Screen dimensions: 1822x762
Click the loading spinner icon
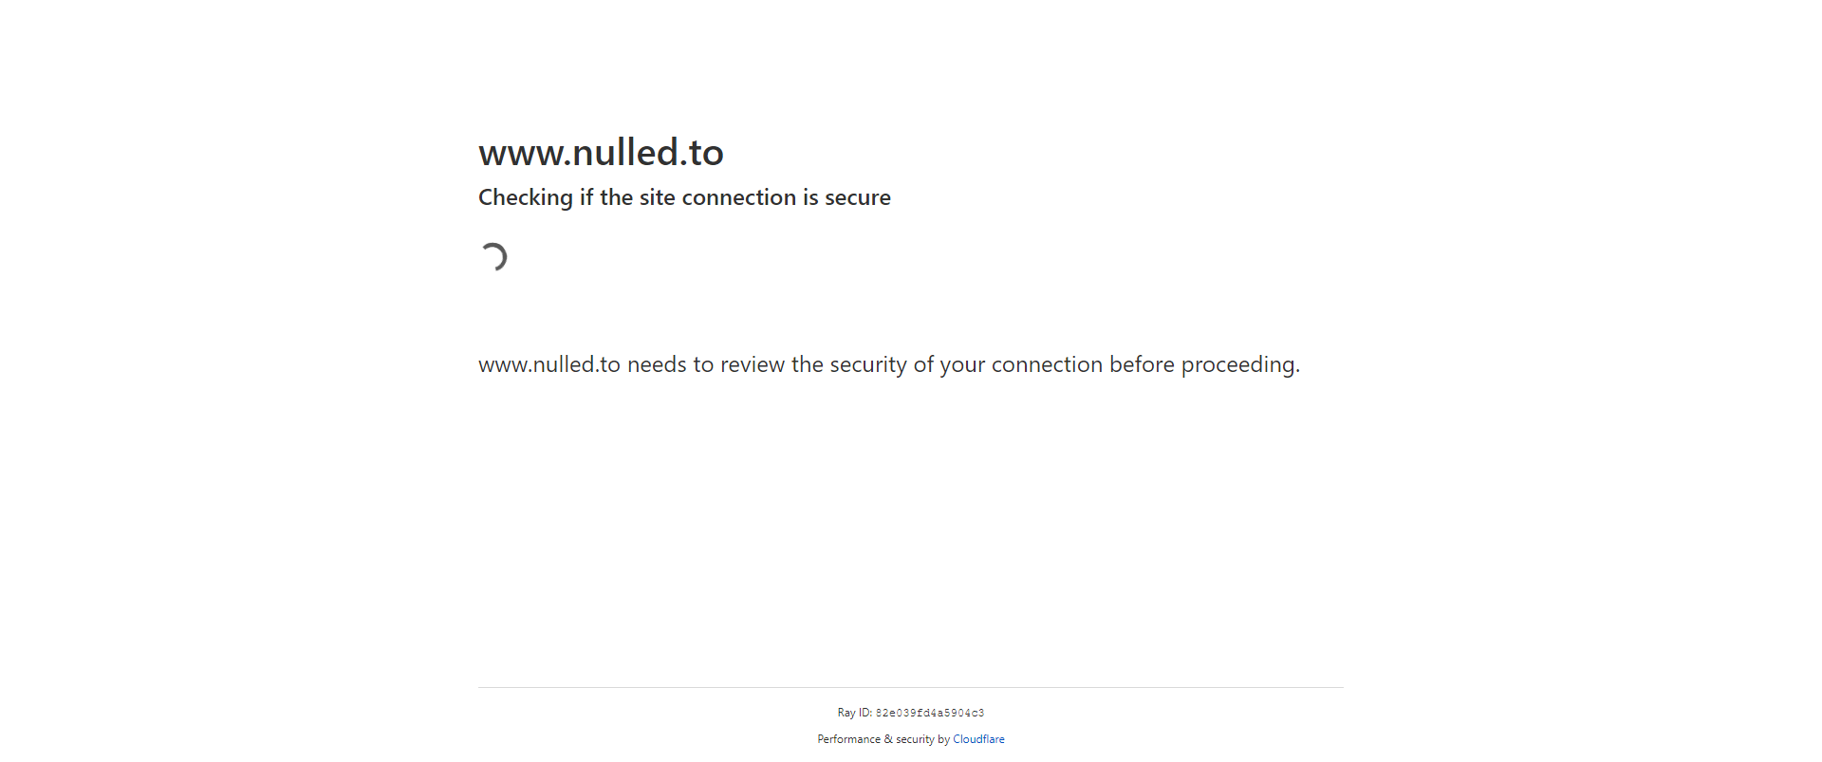click(x=493, y=257)
